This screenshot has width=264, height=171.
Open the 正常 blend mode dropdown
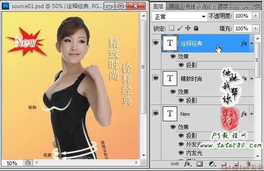[179, 16]
